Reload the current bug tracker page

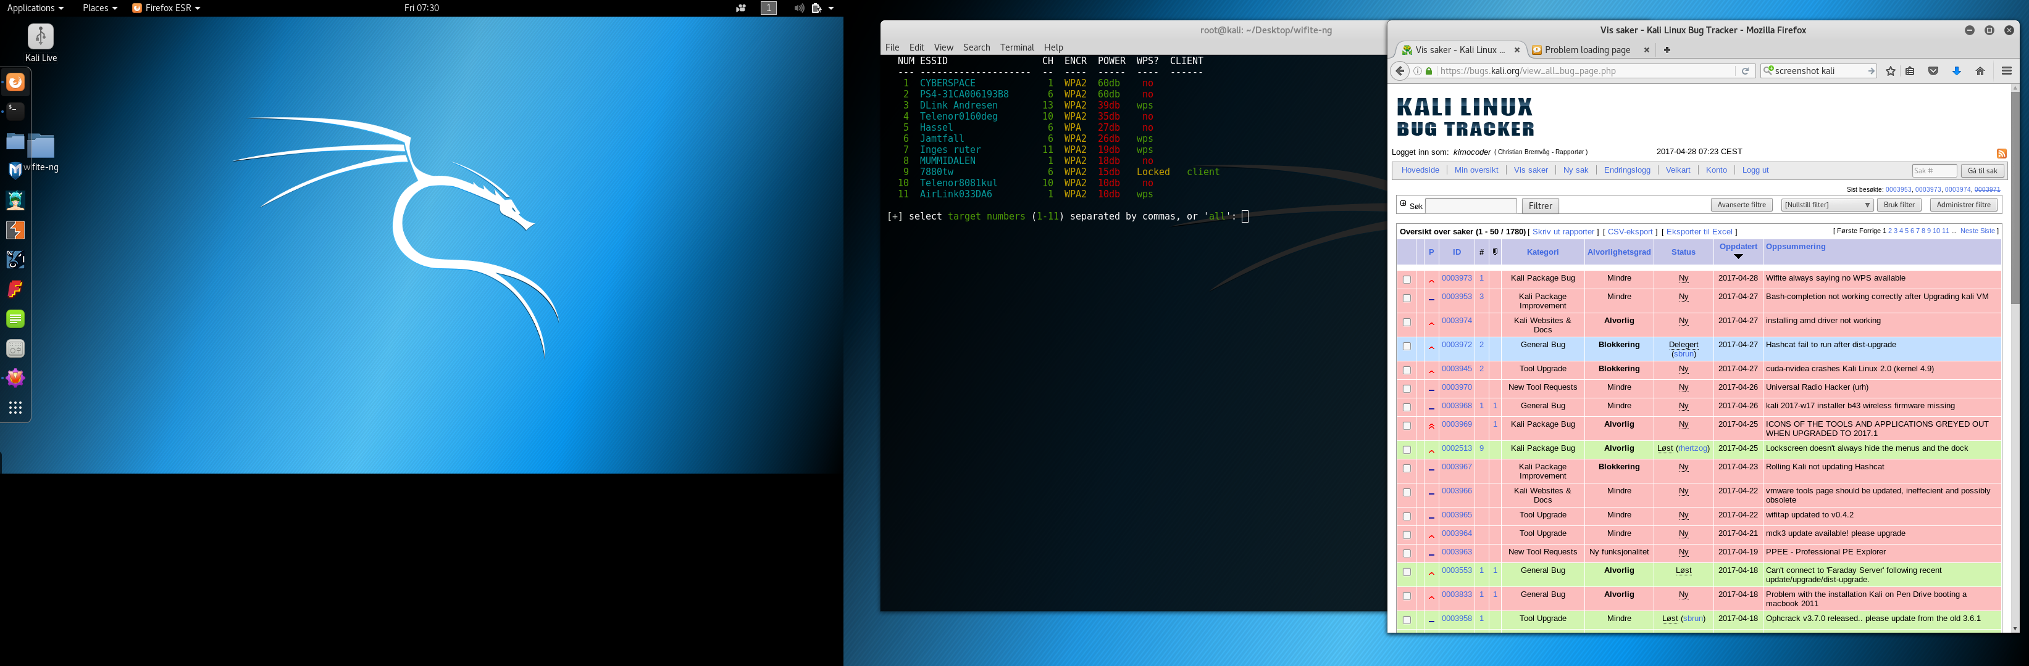click(1745, 71)
